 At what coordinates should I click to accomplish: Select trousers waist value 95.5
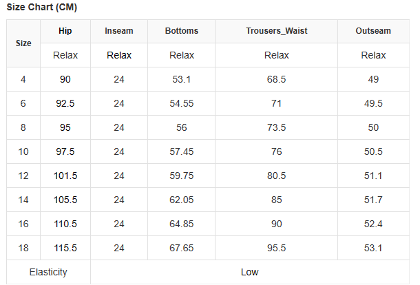[276, 248]
